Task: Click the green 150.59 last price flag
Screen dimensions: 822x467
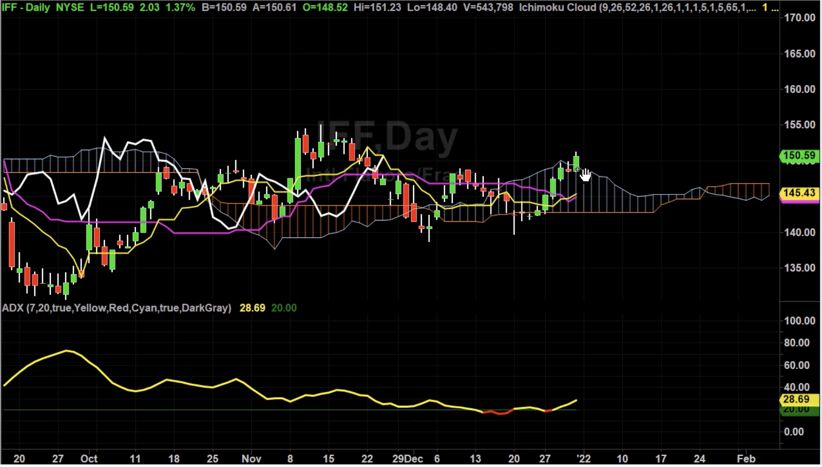Action: 800,157
